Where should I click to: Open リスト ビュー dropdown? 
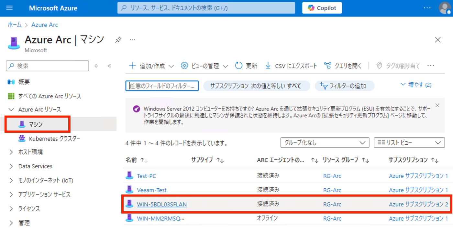tap(409, 142)
